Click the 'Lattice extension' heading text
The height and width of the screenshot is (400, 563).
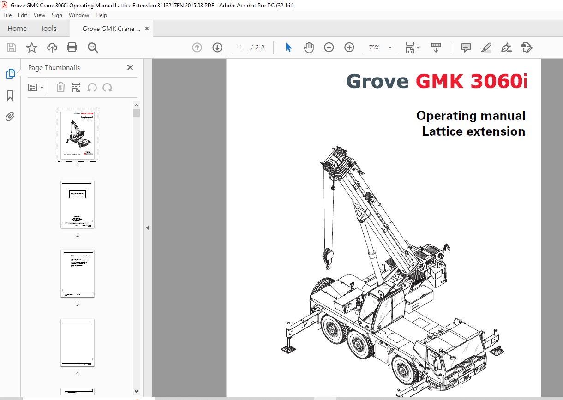pyautogui.click(x=473, y=131)
